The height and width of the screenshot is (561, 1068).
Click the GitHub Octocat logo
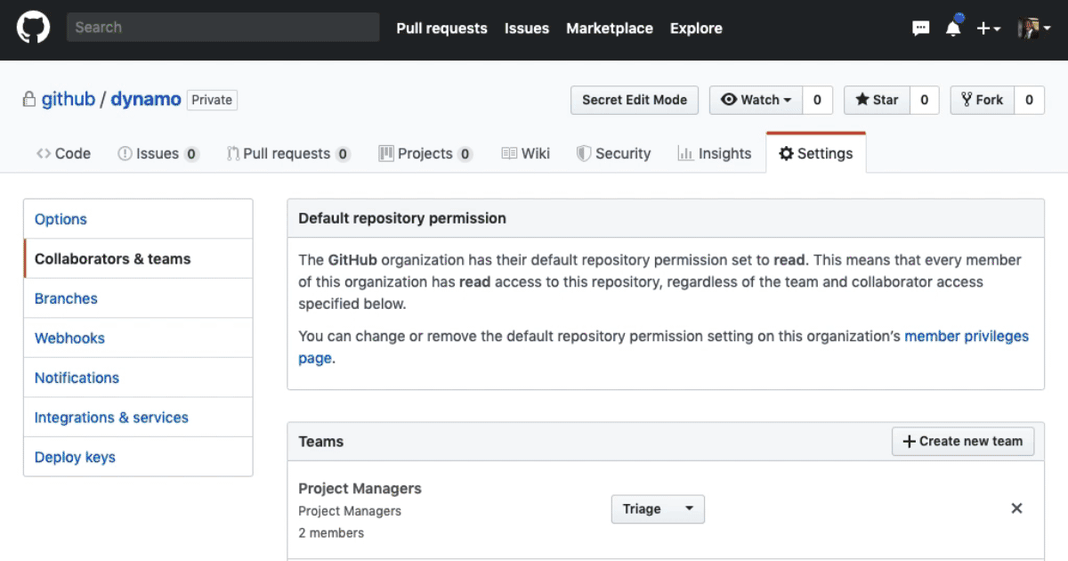coord(34,28)
